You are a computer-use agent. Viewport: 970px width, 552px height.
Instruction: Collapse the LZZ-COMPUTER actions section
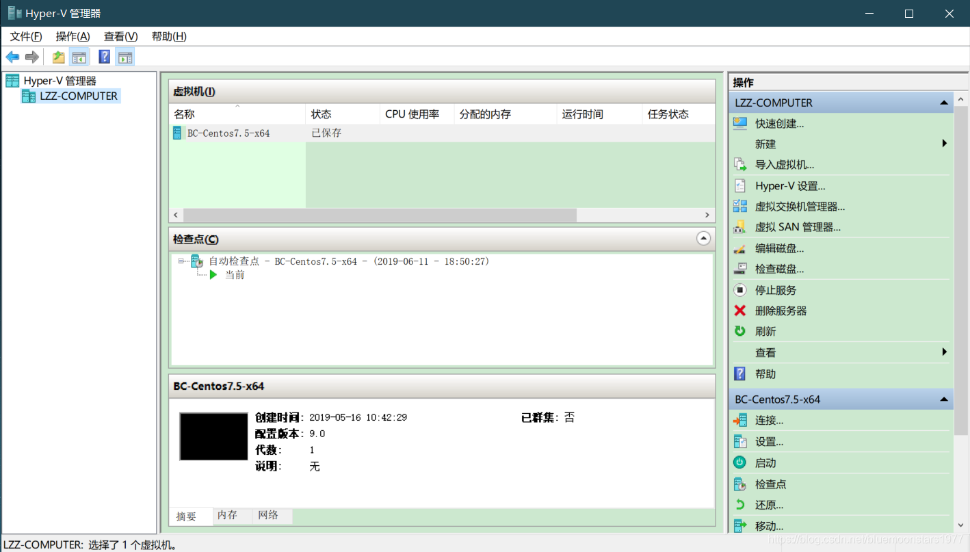click(944, 103)
